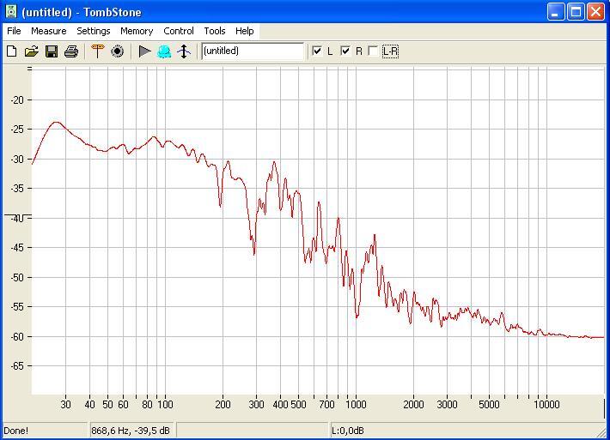Expand the Control menu
Image resolution: width=610 pixels, height=440 pixels.
pyautogui.click(x=179, y=31)
